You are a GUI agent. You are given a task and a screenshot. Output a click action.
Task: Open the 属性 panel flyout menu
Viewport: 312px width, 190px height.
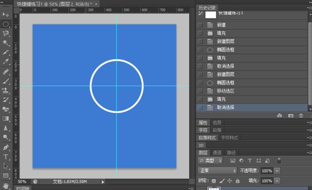pos(309,123)
